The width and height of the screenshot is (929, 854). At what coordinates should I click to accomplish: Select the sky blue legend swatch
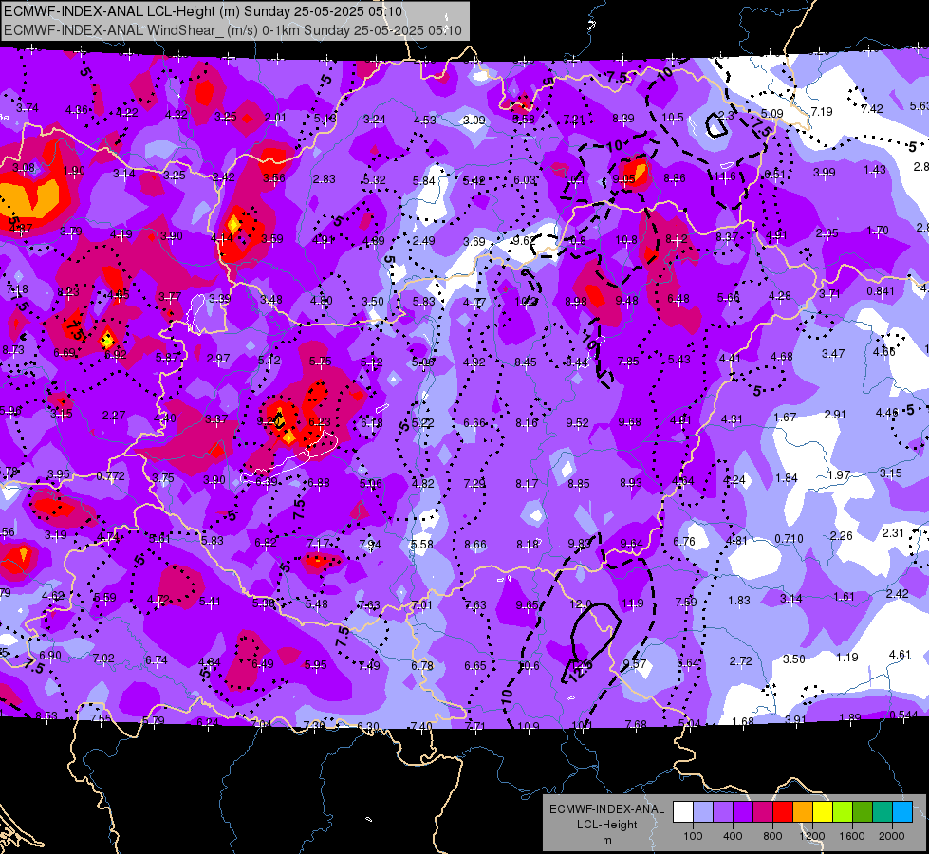pyautogui.click(x=903, y=812)
